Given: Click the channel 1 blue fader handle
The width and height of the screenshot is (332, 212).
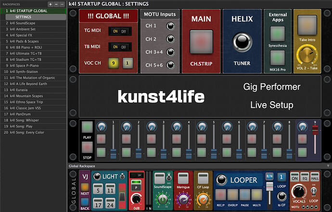Looking at the screenshot, I should point(114,154).
